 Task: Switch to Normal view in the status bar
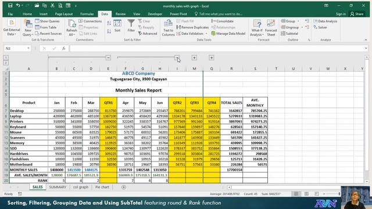click(296, 194)
